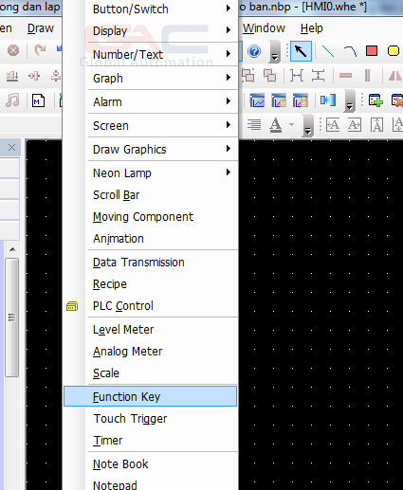
Task: Select the yellow ellipse shape tool
Action: [394, 51]
